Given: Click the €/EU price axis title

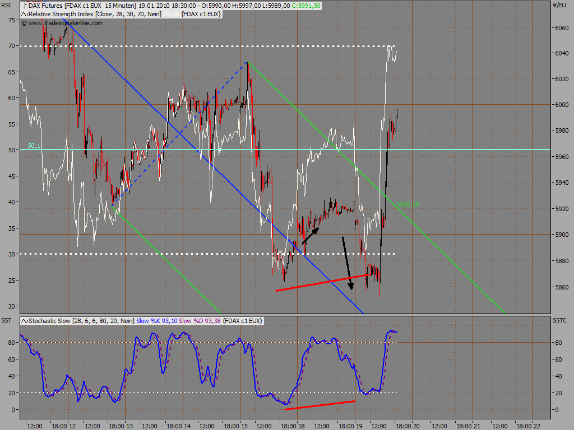Looking at the screenshot, I should (x=559, y=6).
